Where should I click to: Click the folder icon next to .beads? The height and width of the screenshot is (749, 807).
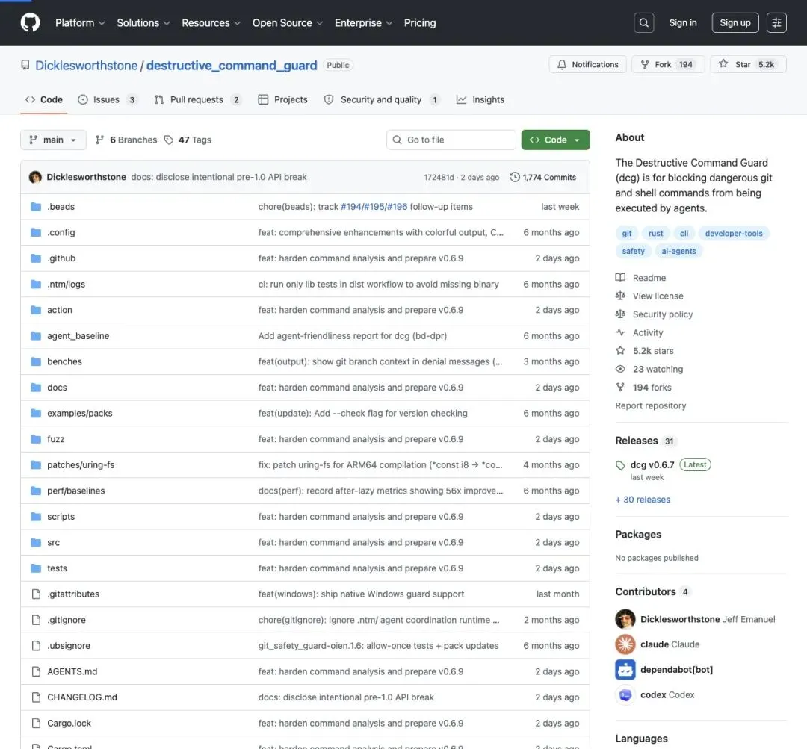point(36,207)
